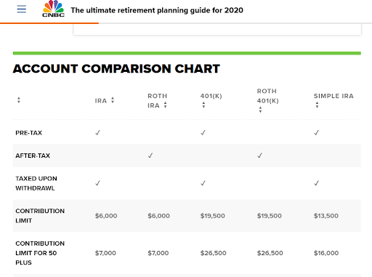Sort table by the Roth IRA column
The width and height of the screenshot is (372, 277).
pyautogui.click(x=165, y=105)
